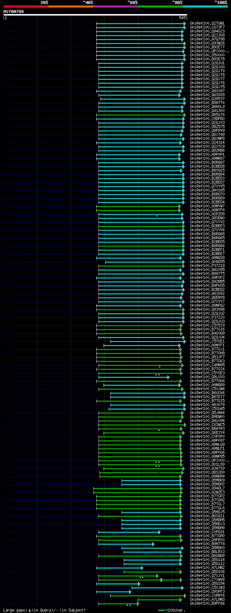Open hit UniRef100_C6SWC5
The width and height of the screenshot is (231, 613).
click(x=207, y=424)
